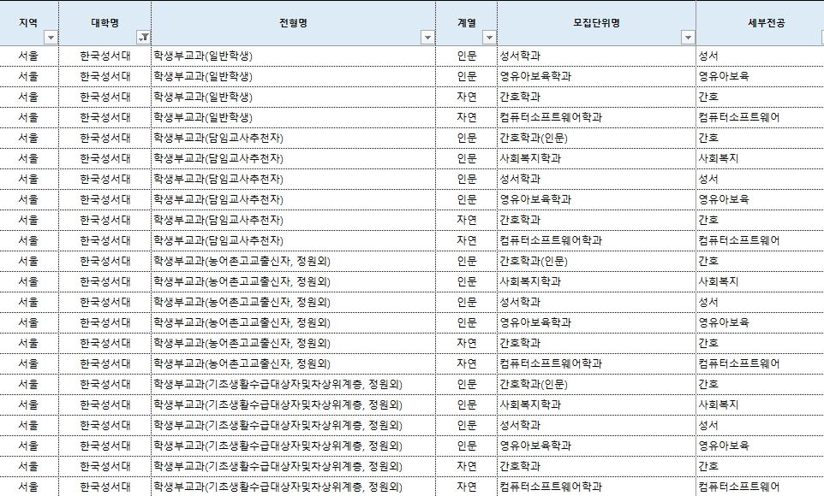The image size is (824, 496).
Task: Click 간호학과(인문) in the 기초생활수급대상자 rows
Action: pyautogui.click(x=533, y=384)
